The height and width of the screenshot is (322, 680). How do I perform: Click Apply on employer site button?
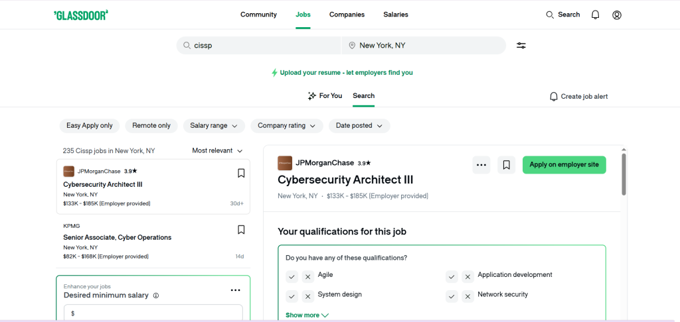coord(564,165)
